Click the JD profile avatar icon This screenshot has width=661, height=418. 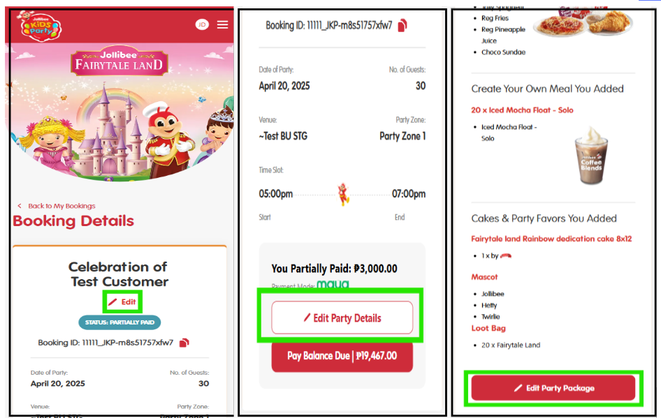click(x=202, y=24)
